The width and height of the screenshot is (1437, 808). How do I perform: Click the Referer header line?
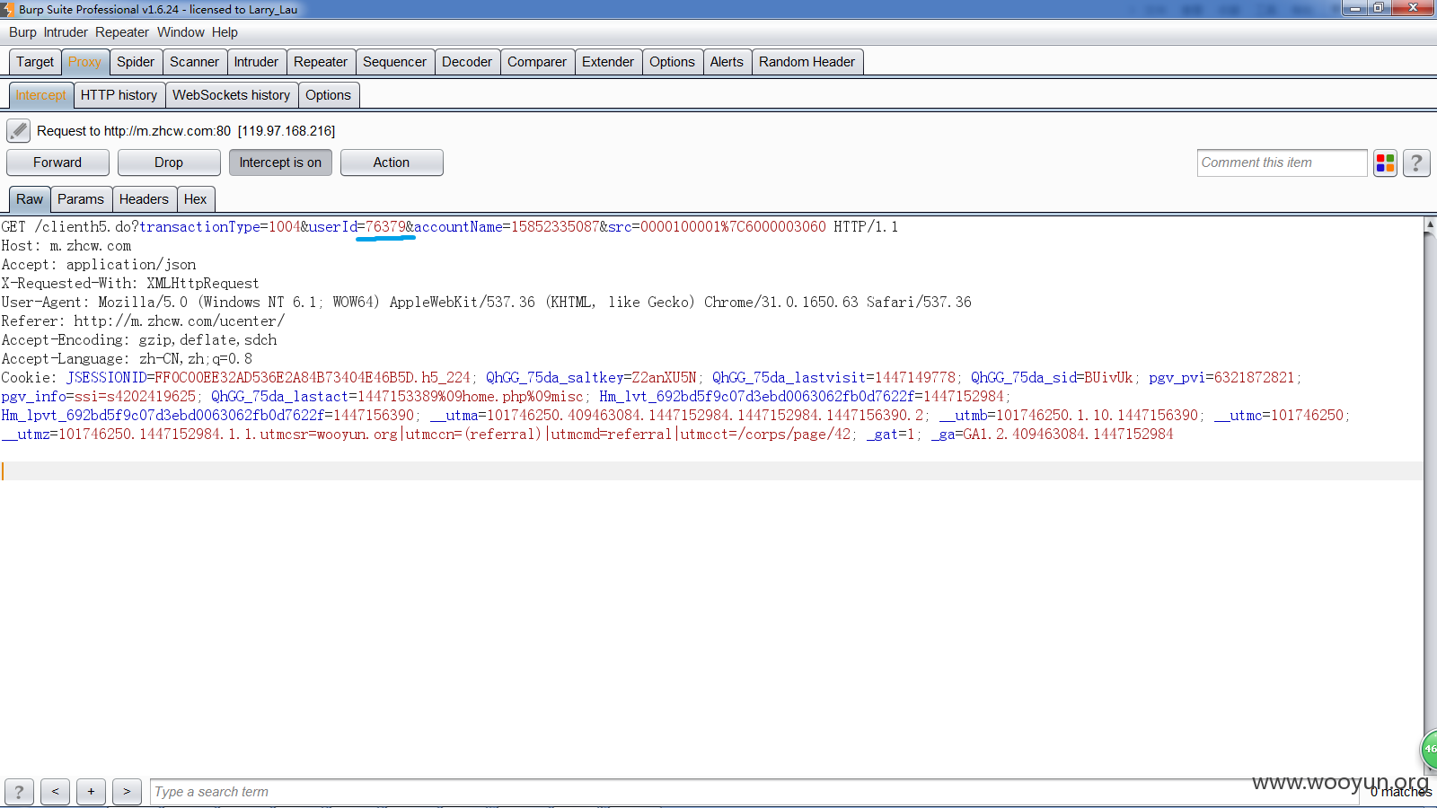coord(143,321)
